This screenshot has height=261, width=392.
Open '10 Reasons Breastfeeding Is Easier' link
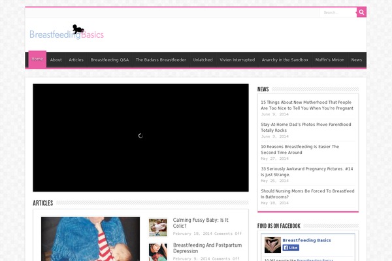300,149
